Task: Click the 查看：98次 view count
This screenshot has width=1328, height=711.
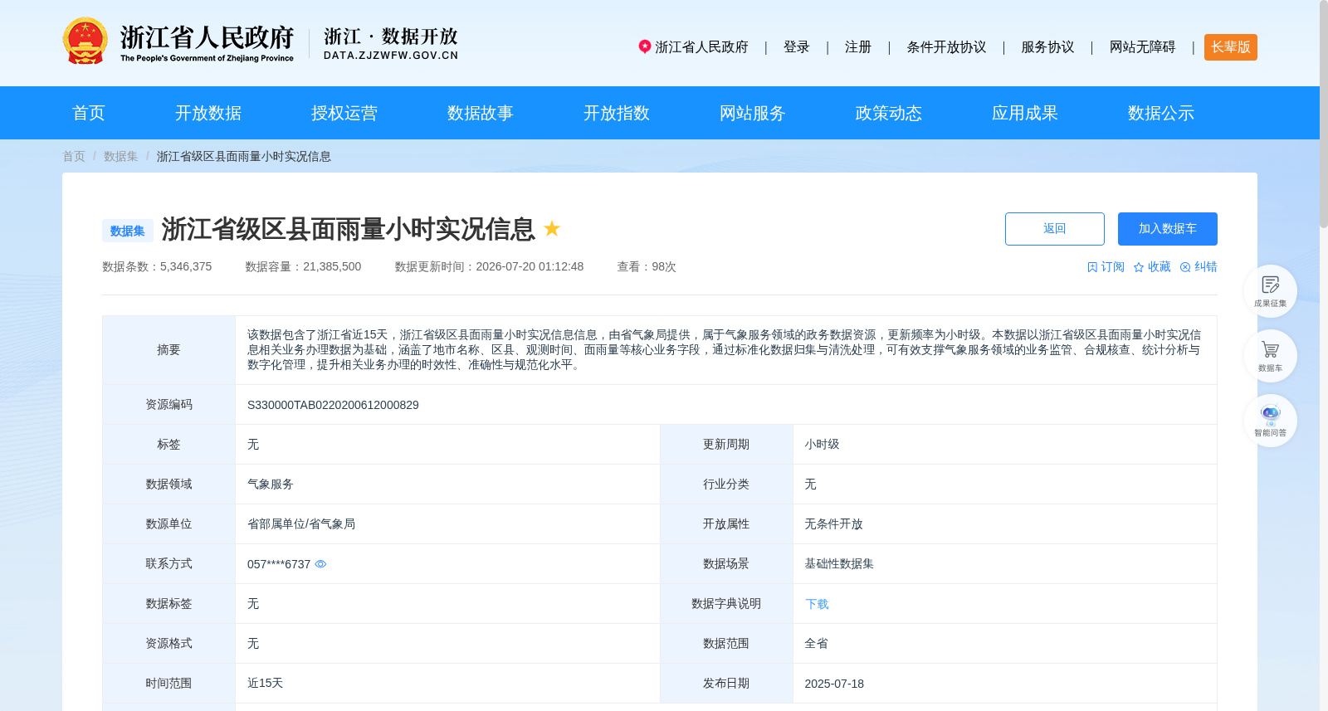Action: coord(647,267)
